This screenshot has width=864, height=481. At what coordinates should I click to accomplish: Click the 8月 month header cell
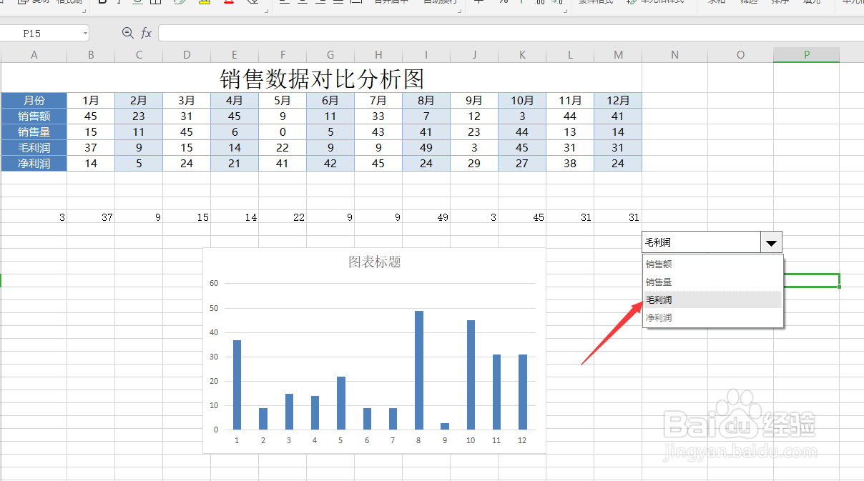click(x=426, y=101)
